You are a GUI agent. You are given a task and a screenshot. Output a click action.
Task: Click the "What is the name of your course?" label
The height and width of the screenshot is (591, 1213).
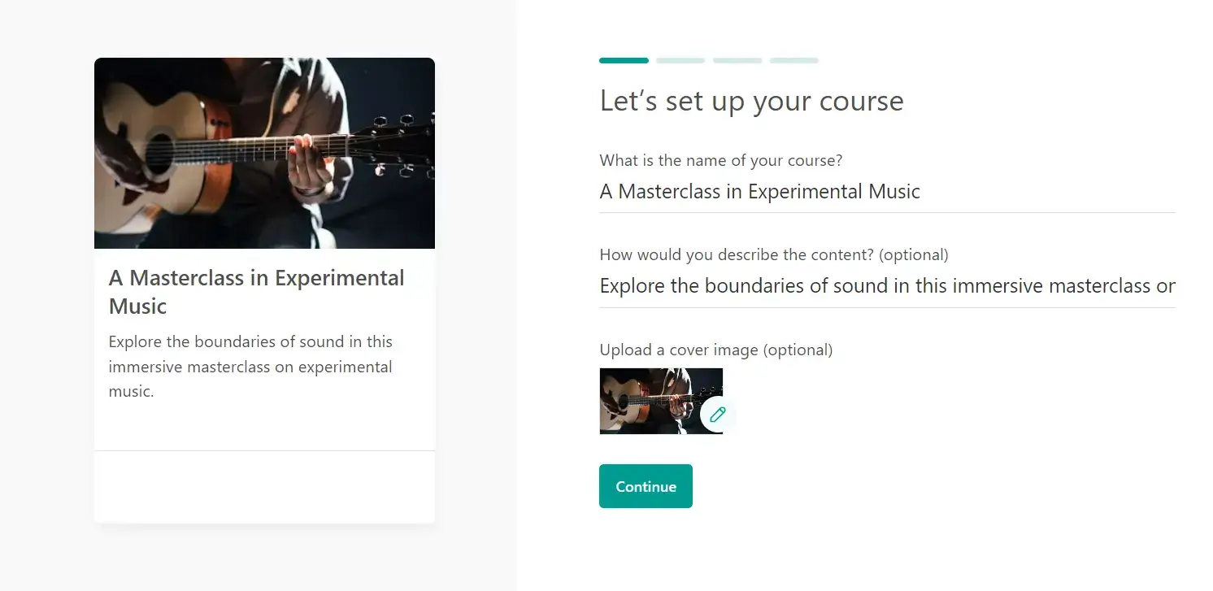pos(720,161)
